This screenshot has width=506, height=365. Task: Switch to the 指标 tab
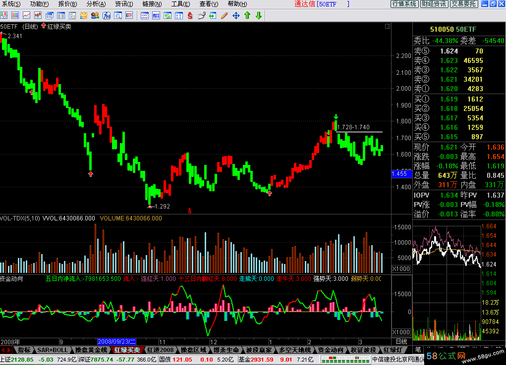click(24, 350)
